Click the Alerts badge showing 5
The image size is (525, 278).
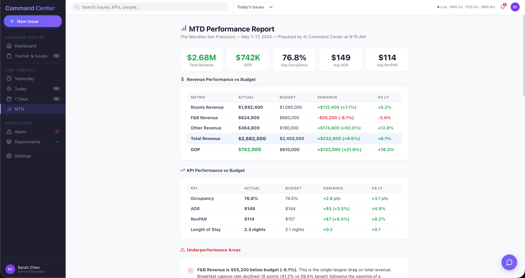click(x=57, y=132)
